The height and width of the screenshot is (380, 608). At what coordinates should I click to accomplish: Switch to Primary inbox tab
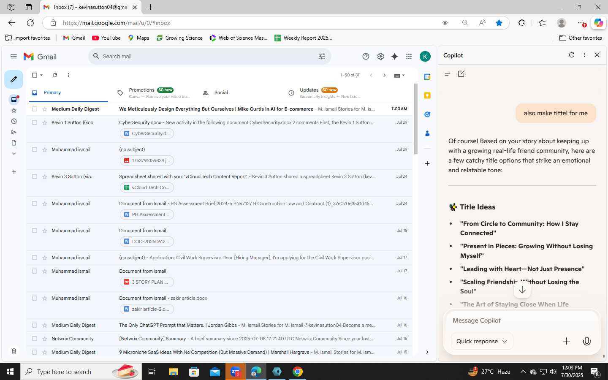68,92
